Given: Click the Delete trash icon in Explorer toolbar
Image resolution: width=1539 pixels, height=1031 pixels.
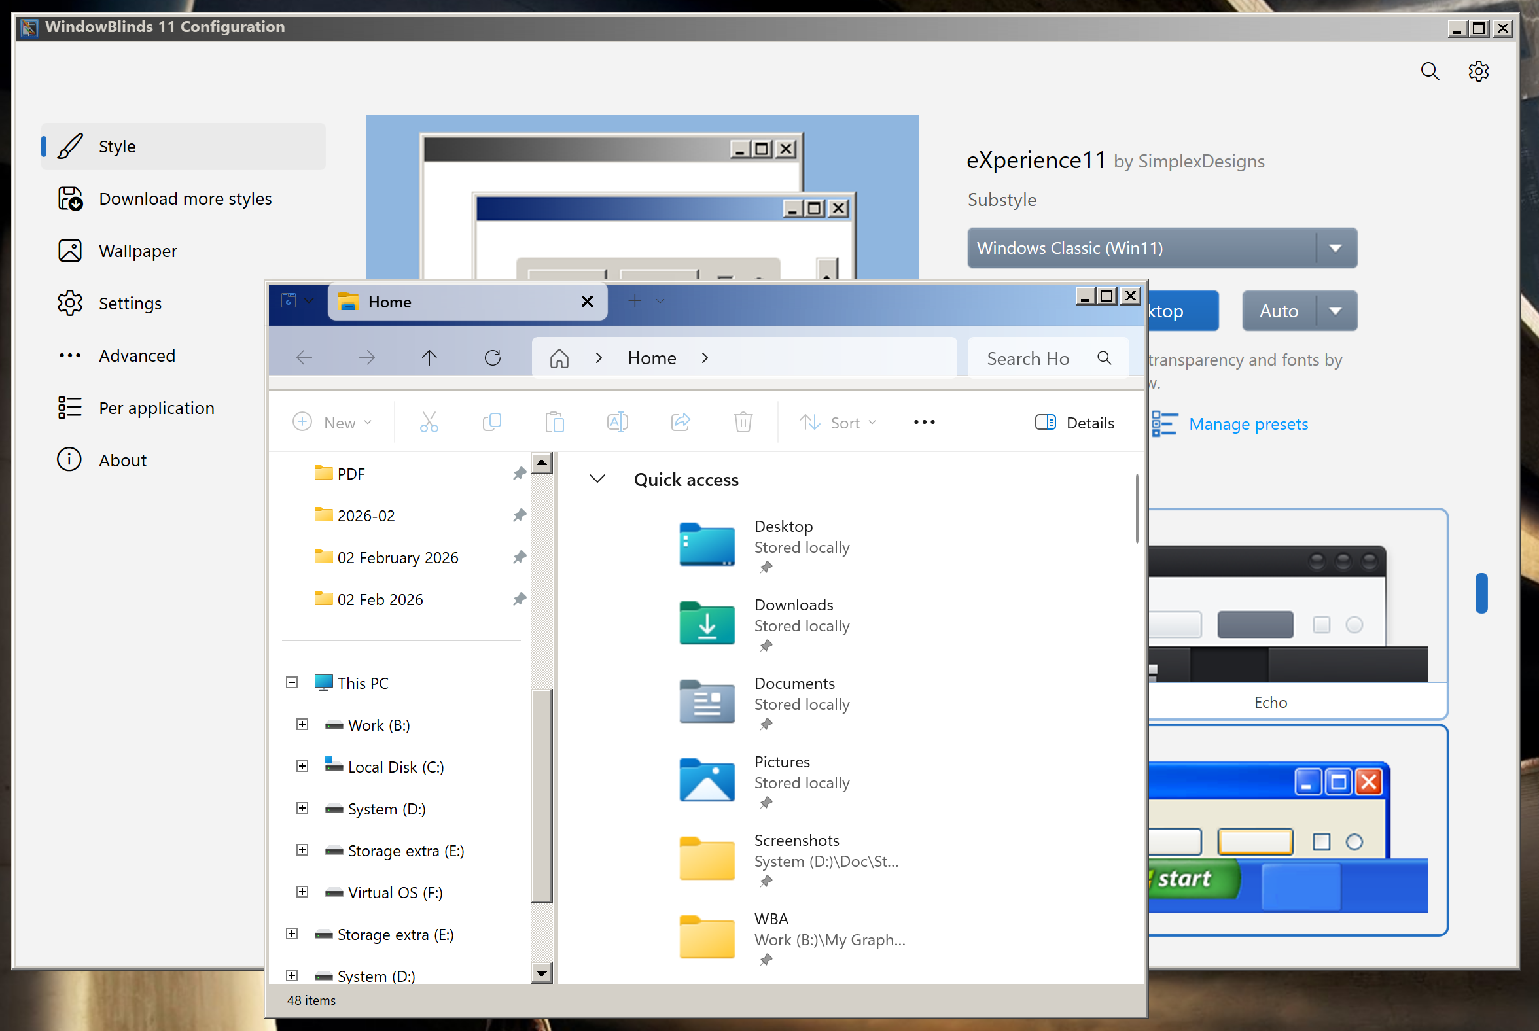Looking at the screenshot, I should point(743,422).
